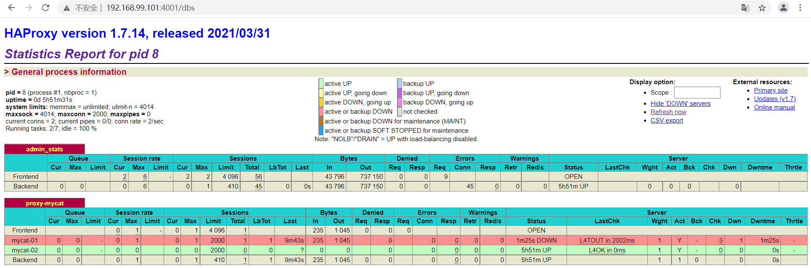Open the Primary site link
Viewport: 811px width, 268px height.
pos(770,90)
